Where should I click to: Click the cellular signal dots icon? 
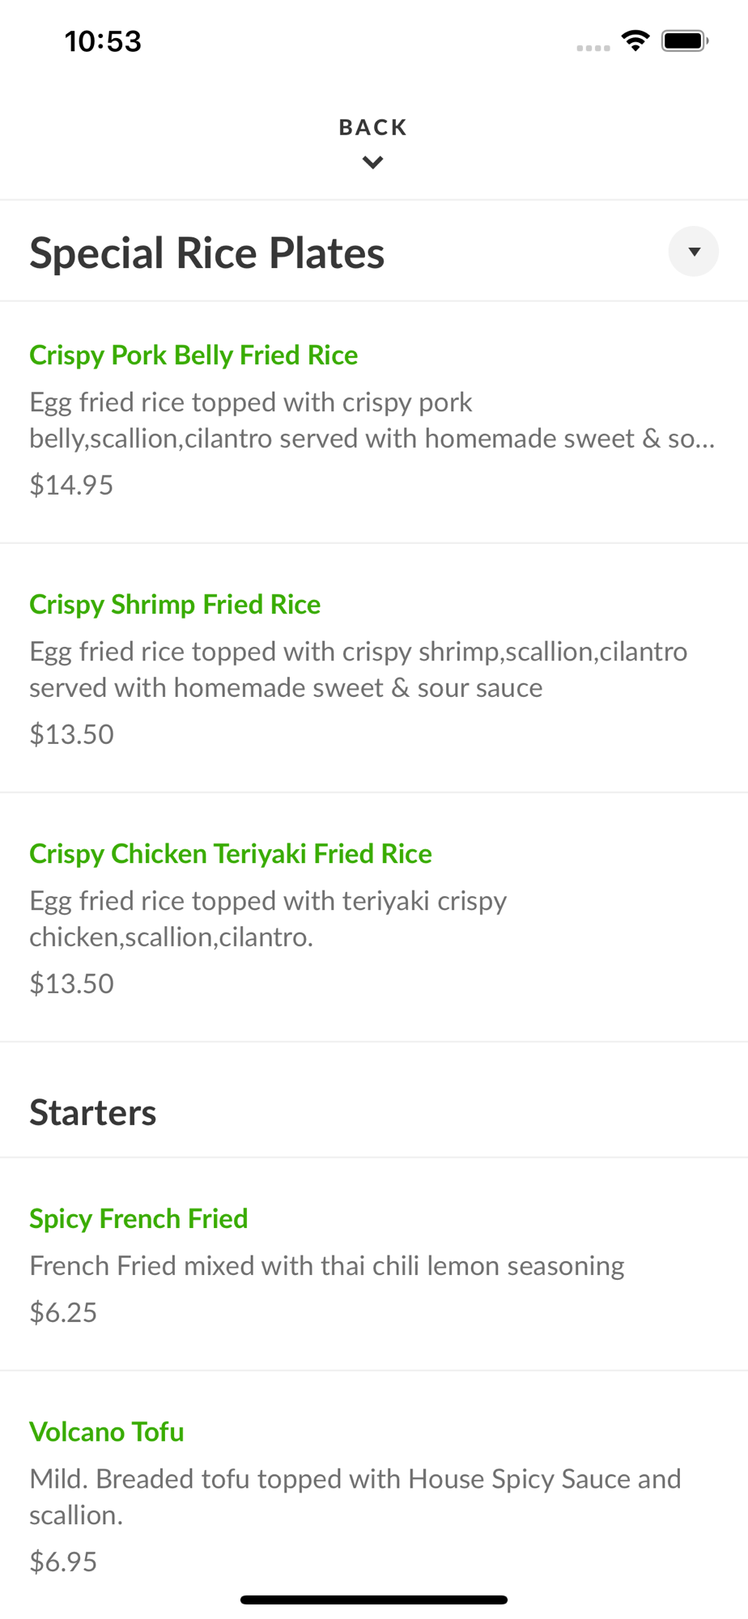[x=593, y=48]
